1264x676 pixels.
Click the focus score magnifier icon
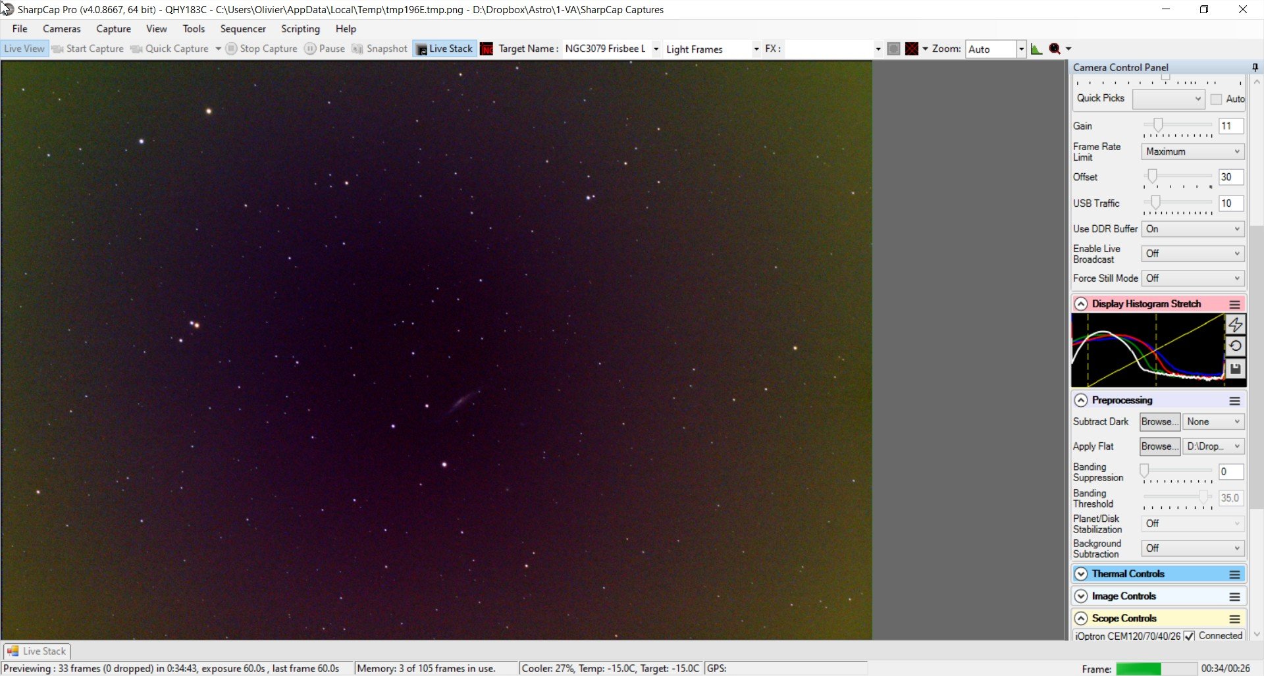point(1055,49)
